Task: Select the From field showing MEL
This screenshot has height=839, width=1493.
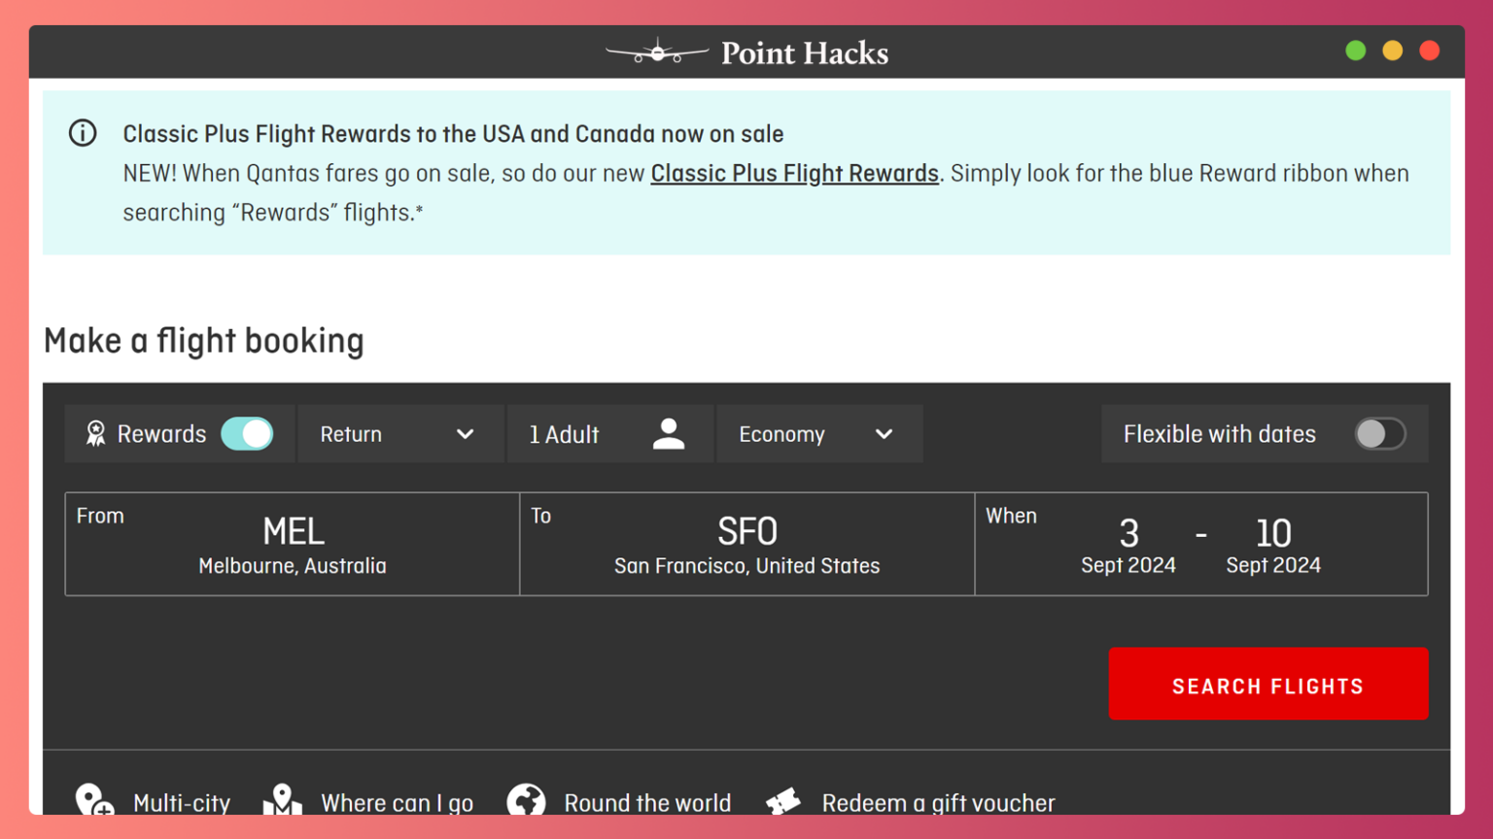Action: click(293, 544)
